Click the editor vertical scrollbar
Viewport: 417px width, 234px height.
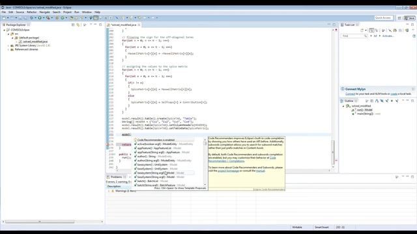pyautogui.click(x=333, y=152)
